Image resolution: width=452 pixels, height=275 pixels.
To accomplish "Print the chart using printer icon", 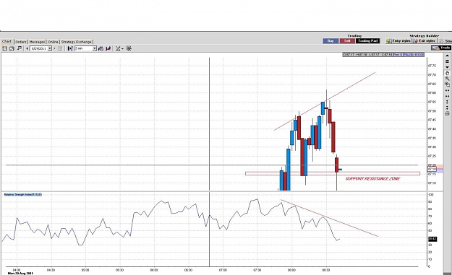I will (x=448, y=113).
